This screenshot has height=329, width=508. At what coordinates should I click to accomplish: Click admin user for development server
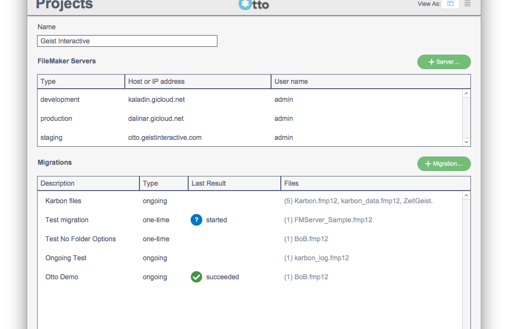pyautogui.click(x=283, y=99)
